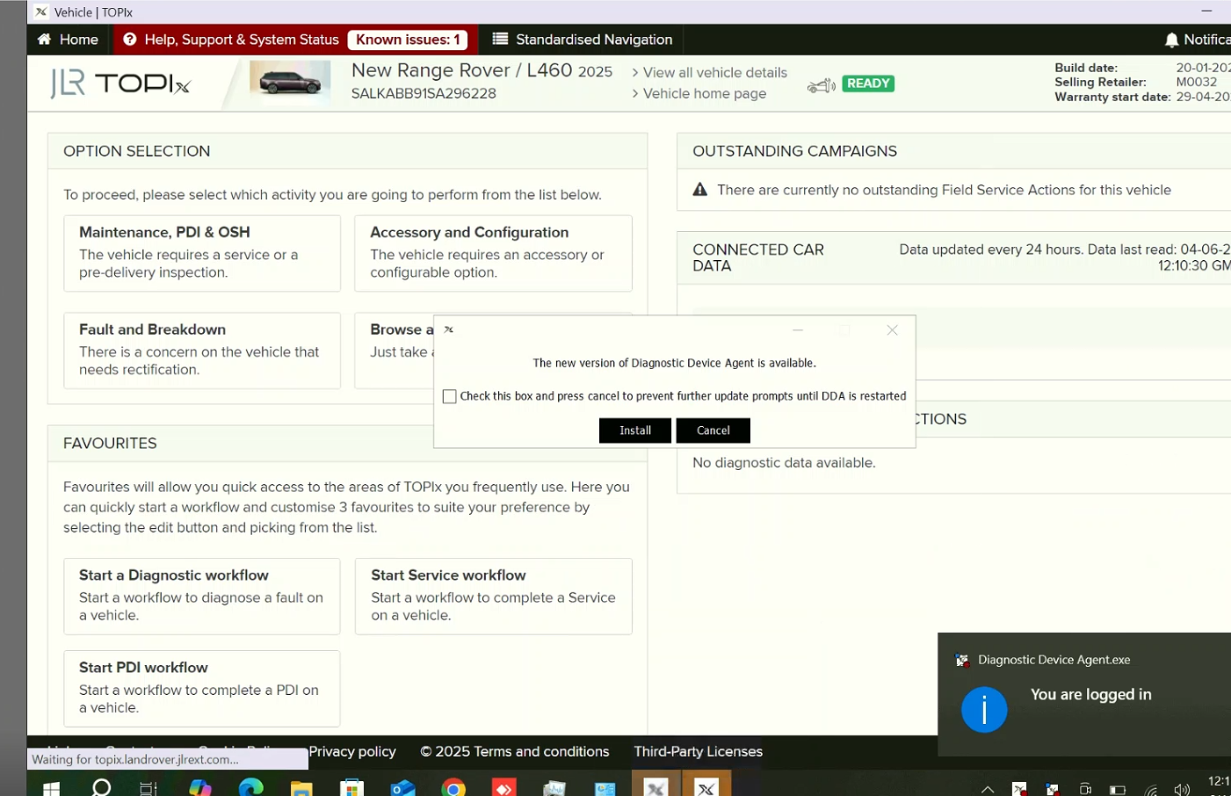Select Fault and Breakdown option
The height and width of the screenshot is (796, 1231).
coord(202,350)
